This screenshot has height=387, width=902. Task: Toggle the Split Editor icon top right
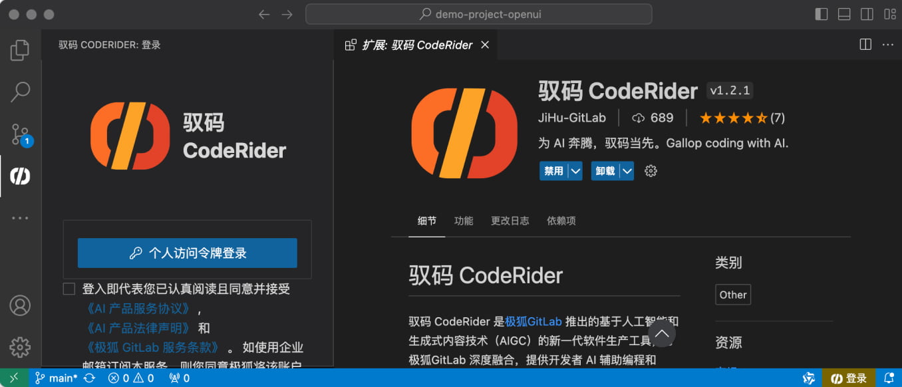(x=865, y=44)
